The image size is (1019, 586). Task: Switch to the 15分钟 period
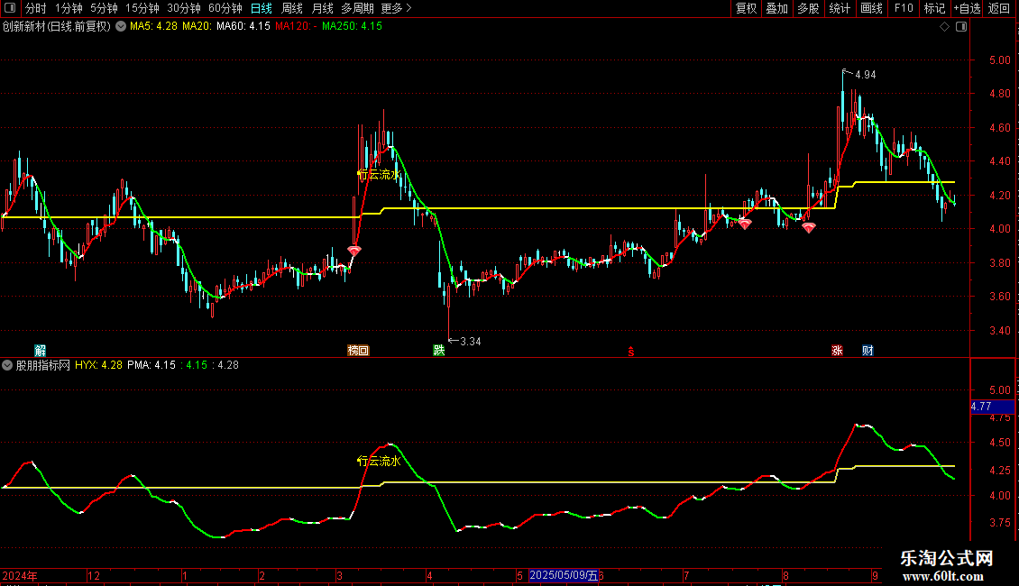point(142,8)
